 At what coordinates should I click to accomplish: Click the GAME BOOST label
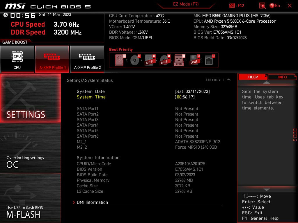point(15,42)
